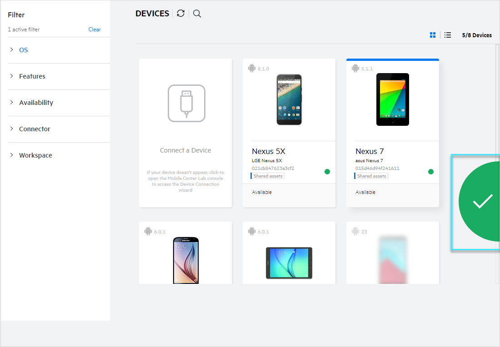Click Nexus 5X green status dot
Screen dimensions: 500x347
click(x=327, y=172)
